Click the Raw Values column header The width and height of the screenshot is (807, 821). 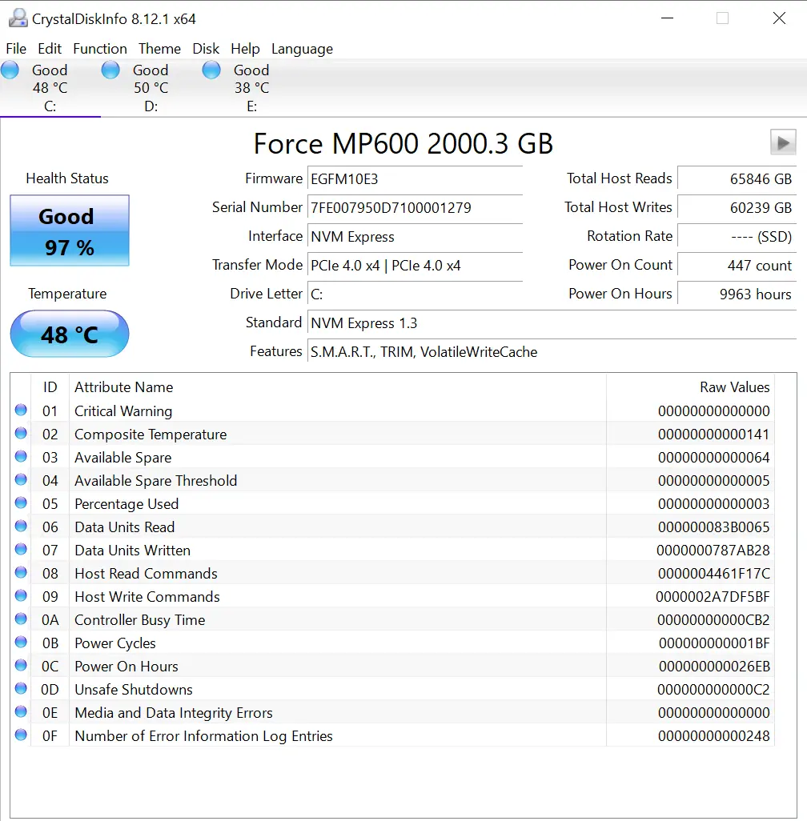click(x=690, y=387)
